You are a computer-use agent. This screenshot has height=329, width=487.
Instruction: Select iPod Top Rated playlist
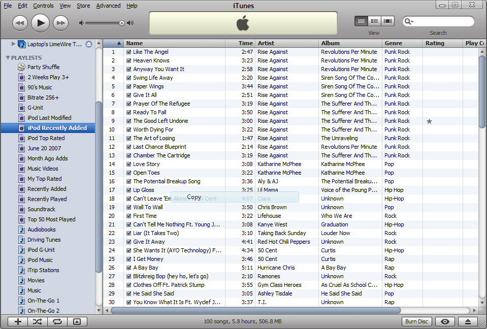46,138
